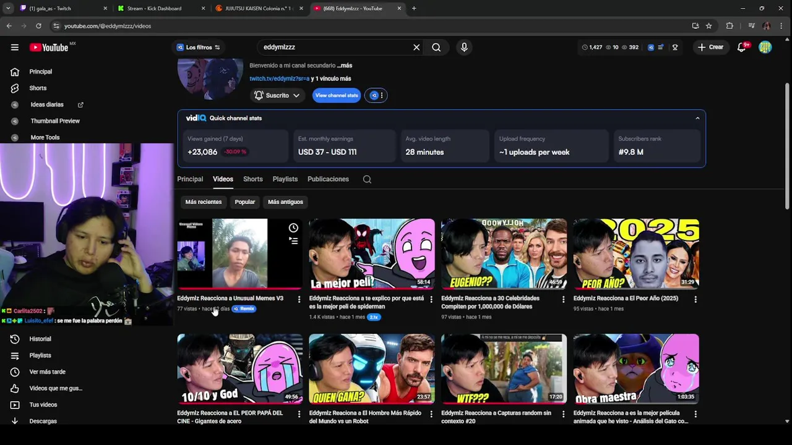The image size is (792, 445).
Task: Click Add to queue icon on Unusual Memes V3 thumbnail
Action: [x=293, y=241]
